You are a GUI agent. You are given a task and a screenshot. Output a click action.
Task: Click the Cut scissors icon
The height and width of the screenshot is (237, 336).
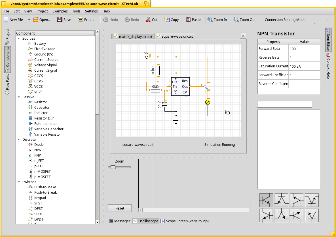click(x=148, y=20)
